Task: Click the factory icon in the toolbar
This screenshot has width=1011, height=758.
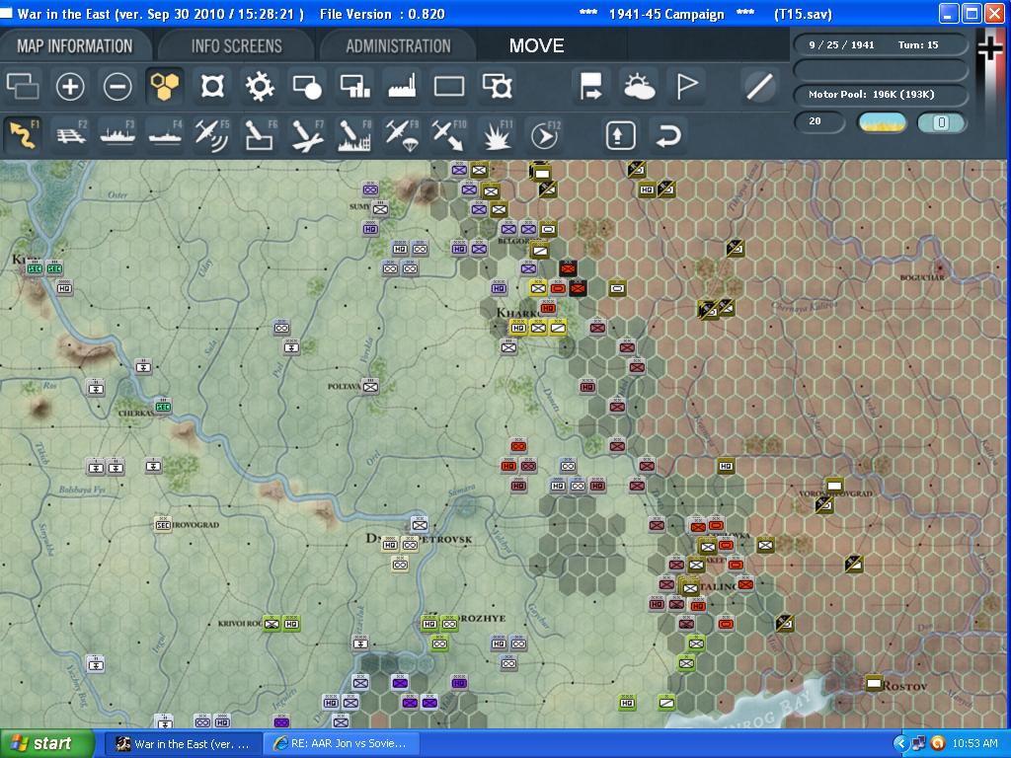Action: point(402,86)
